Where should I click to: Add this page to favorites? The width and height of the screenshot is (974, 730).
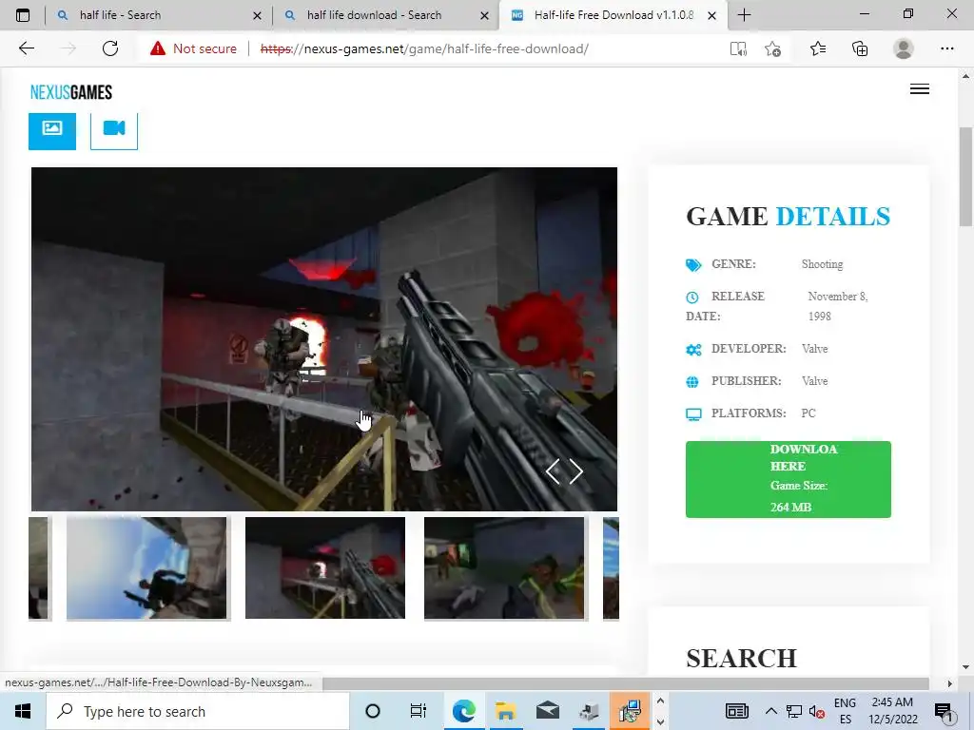point(772,48)
